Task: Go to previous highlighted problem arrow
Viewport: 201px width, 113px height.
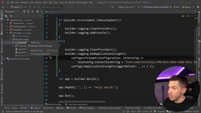Action: (192, 16)
